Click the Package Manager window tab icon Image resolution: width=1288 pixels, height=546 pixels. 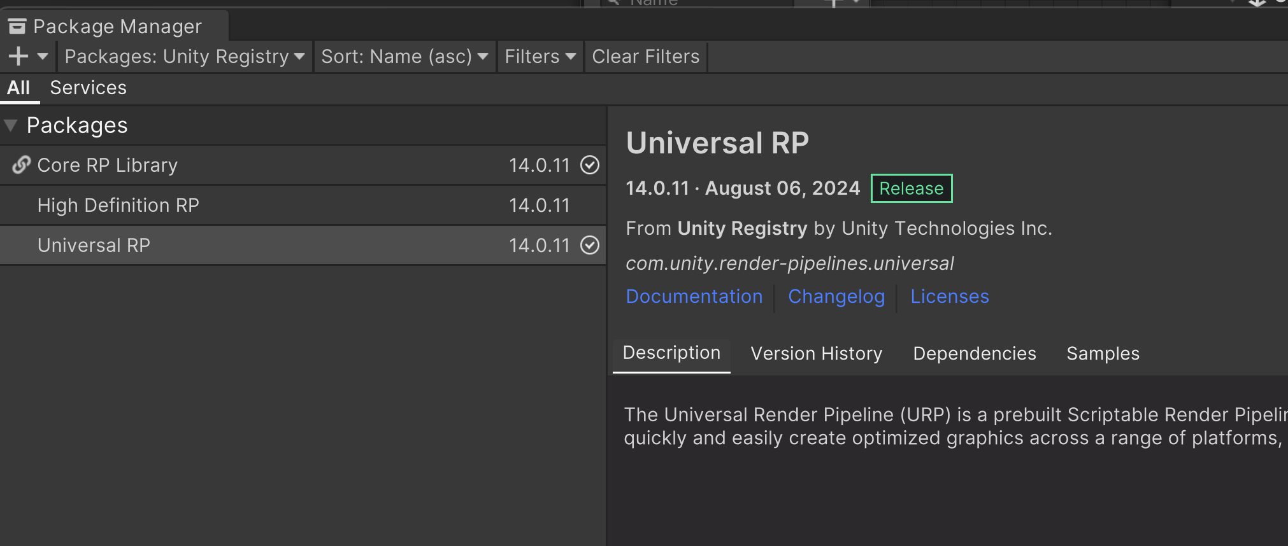tap(17, 26)
